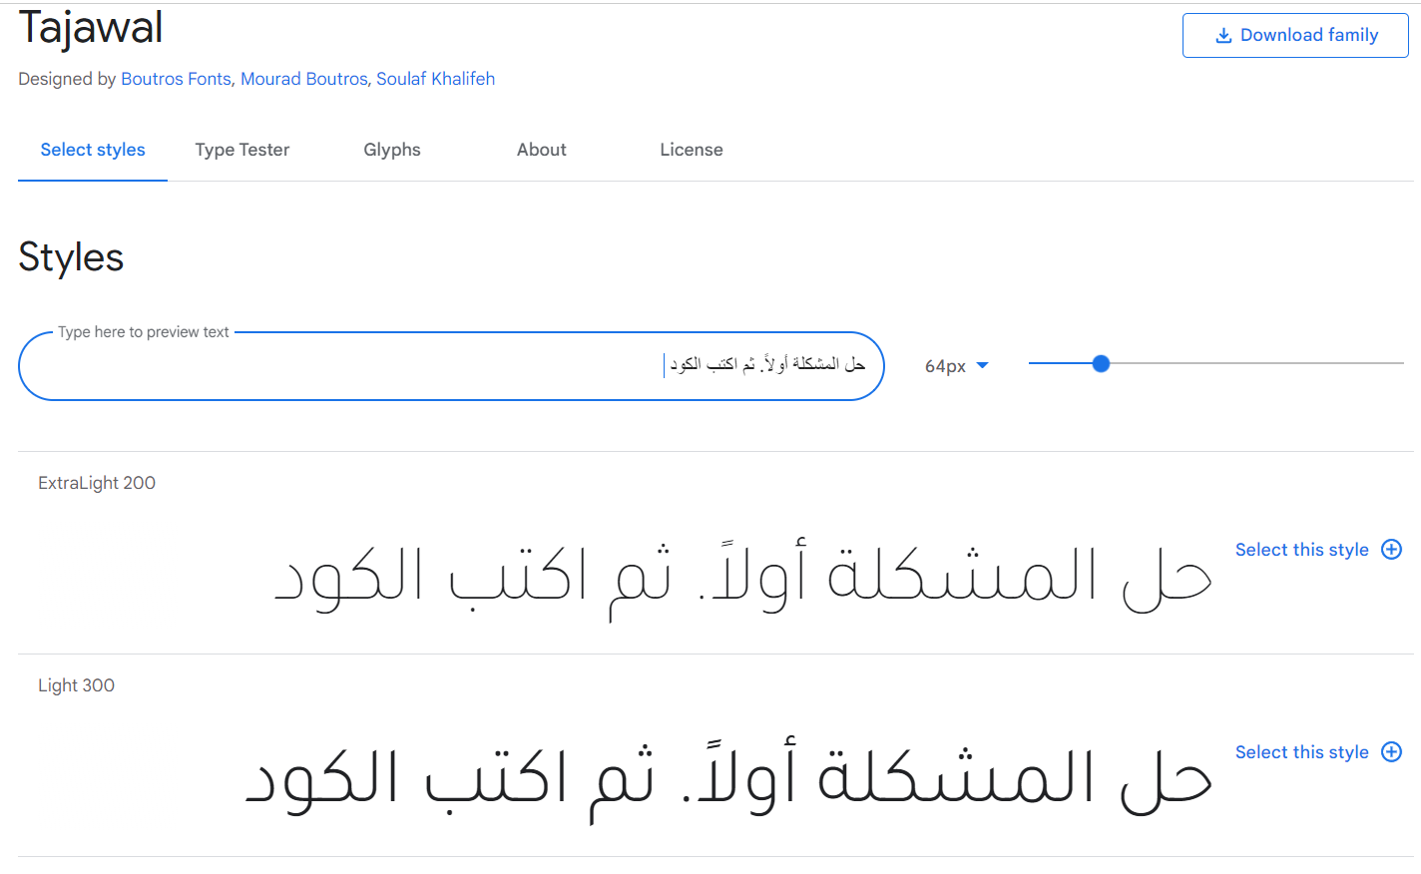
Task: Choose "Select this style" for Light 300
Action: coord(1301,752)
